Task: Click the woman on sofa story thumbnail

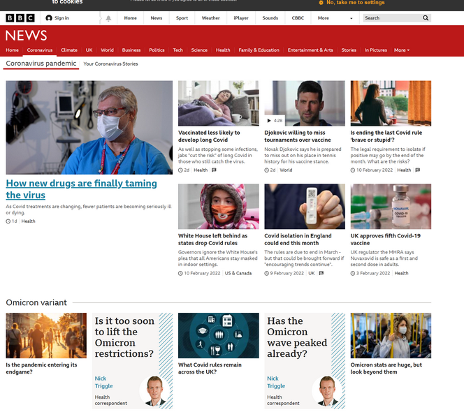Action: tap(219, 103)
